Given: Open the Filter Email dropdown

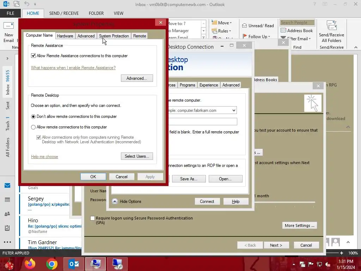Looking at the screenshot, I should click(310, 39).
